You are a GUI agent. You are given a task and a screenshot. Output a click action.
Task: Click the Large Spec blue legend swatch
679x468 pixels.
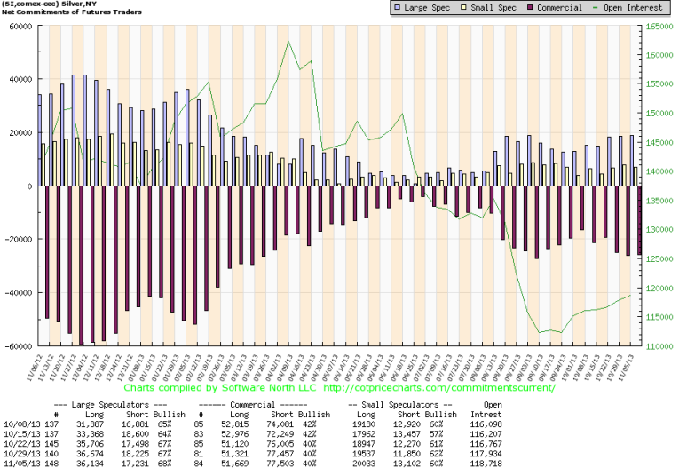click(397, 8)
